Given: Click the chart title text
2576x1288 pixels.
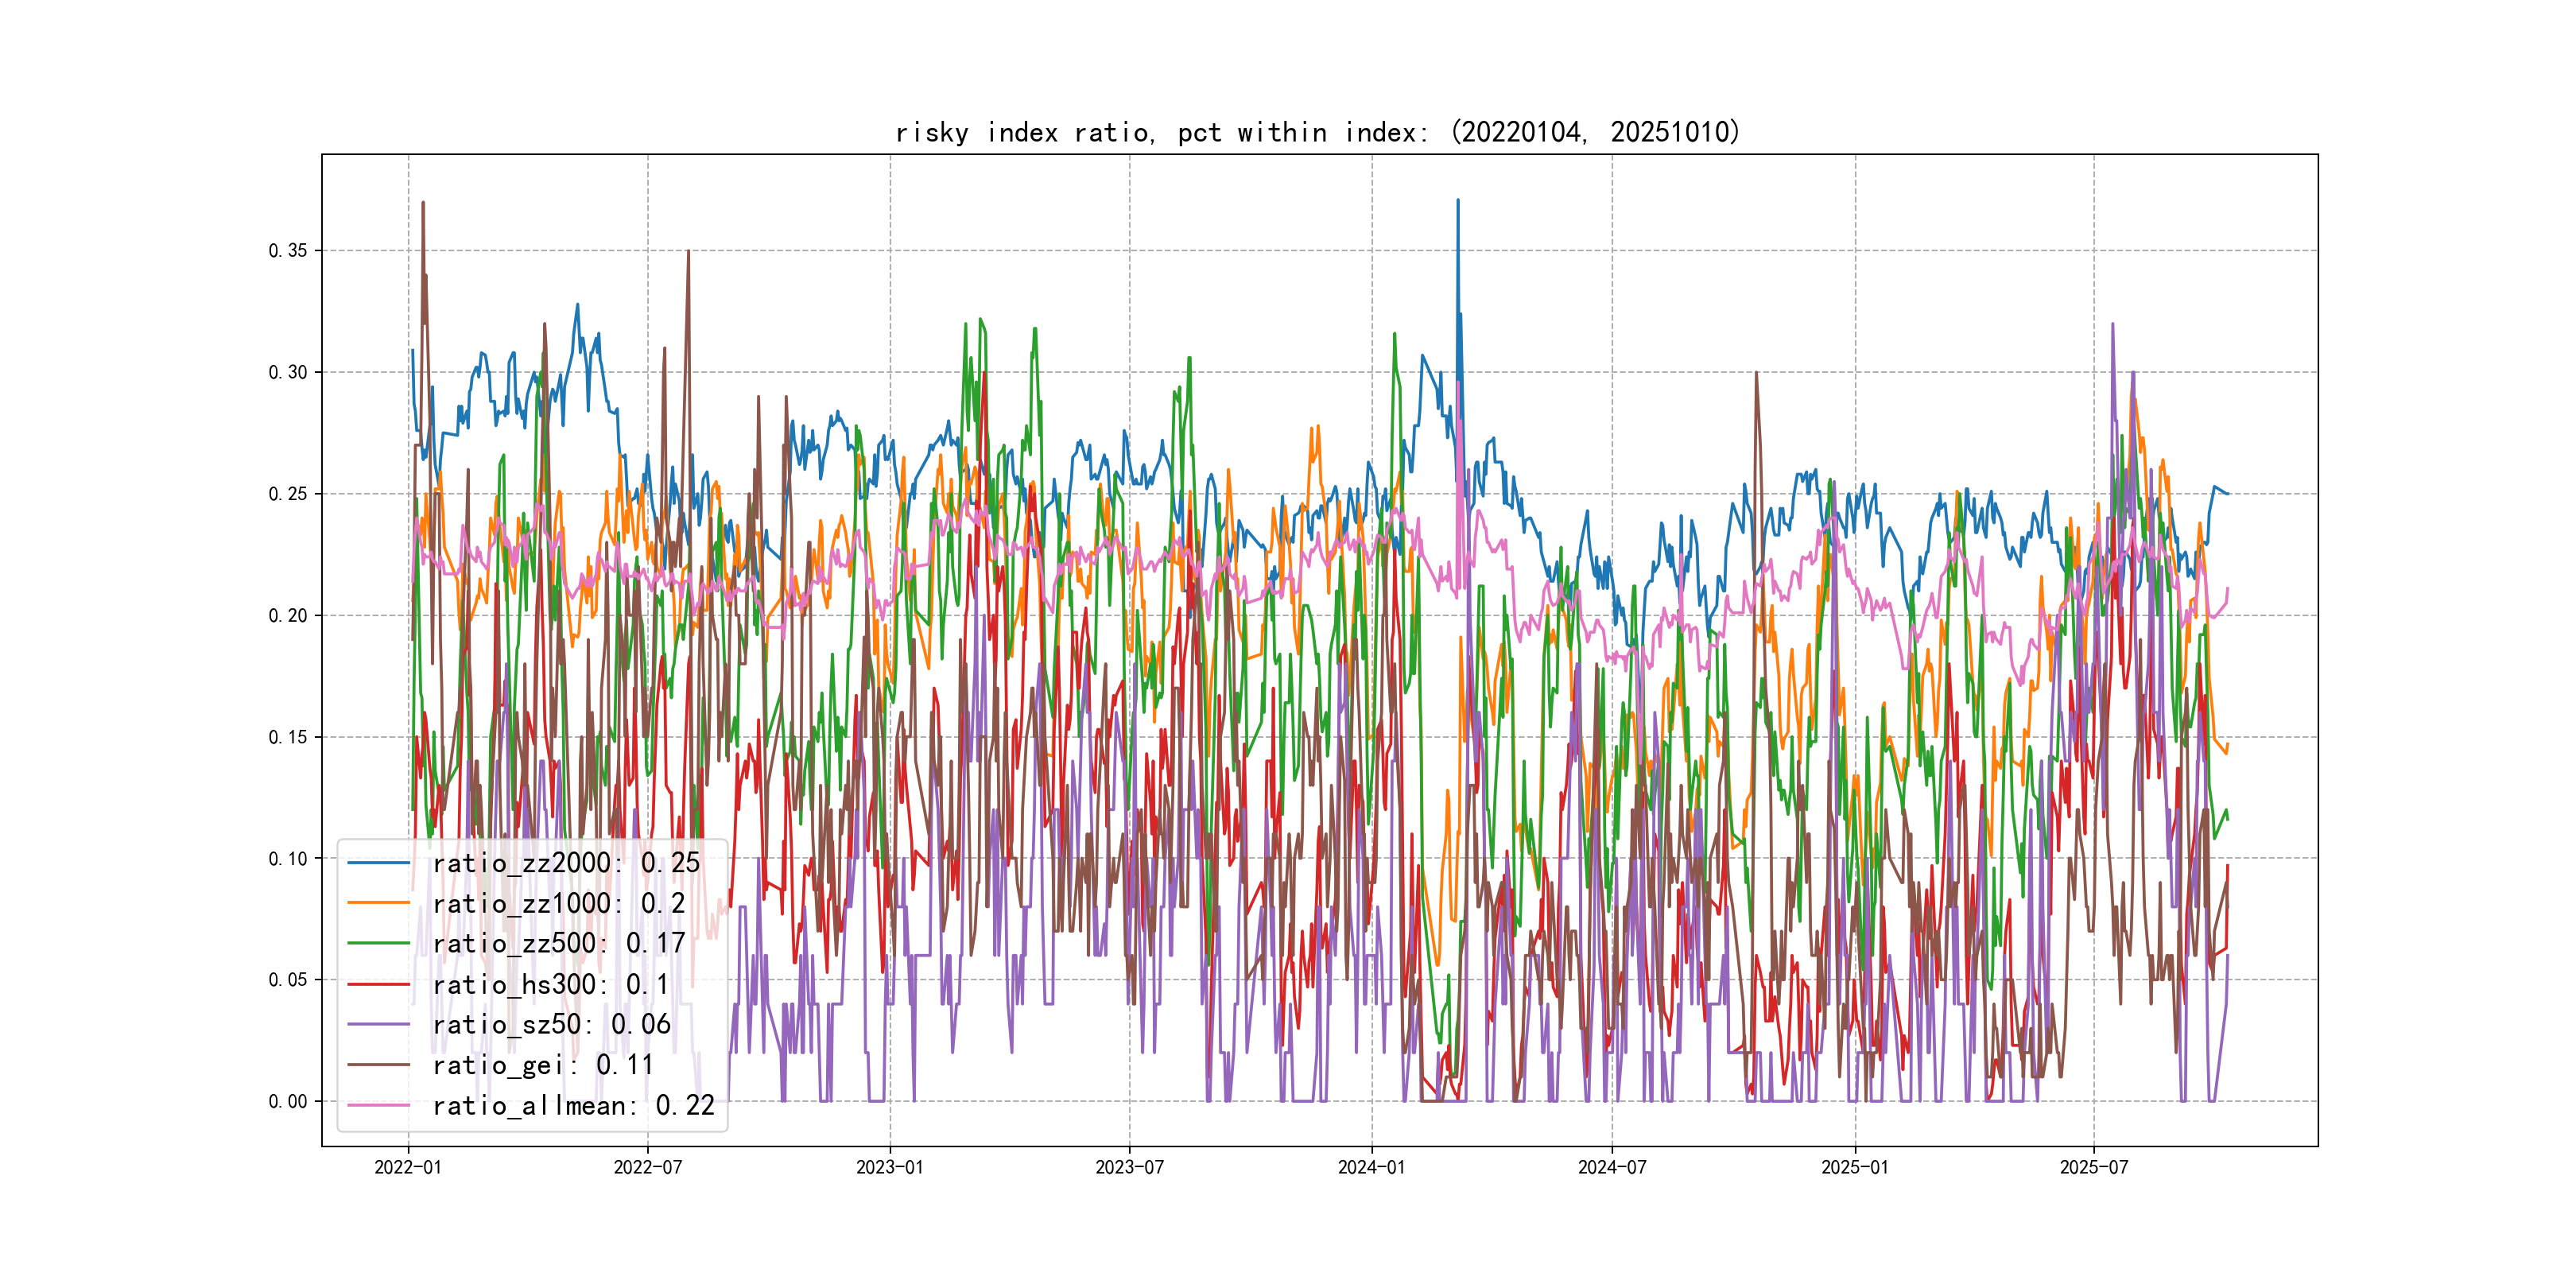Looking at the screenshot, I should pos(1318,133).
